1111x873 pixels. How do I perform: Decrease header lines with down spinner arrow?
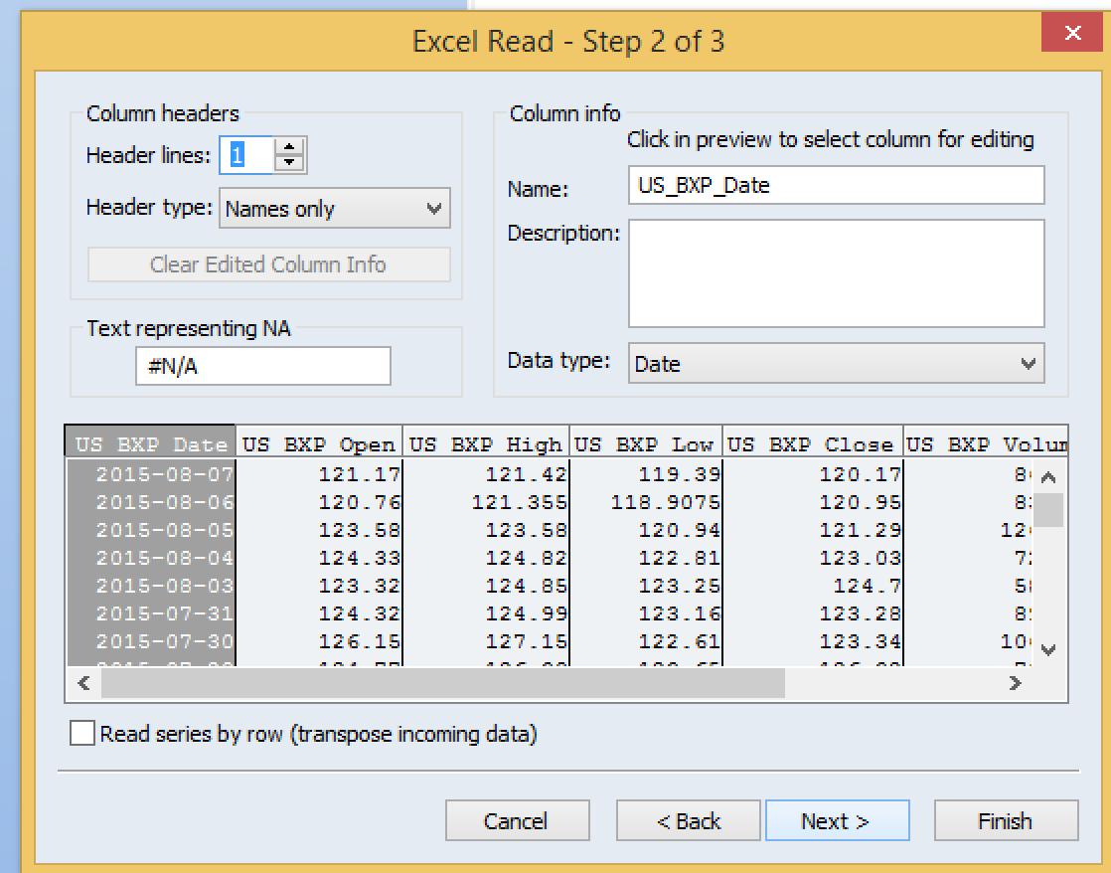[289, 162]
